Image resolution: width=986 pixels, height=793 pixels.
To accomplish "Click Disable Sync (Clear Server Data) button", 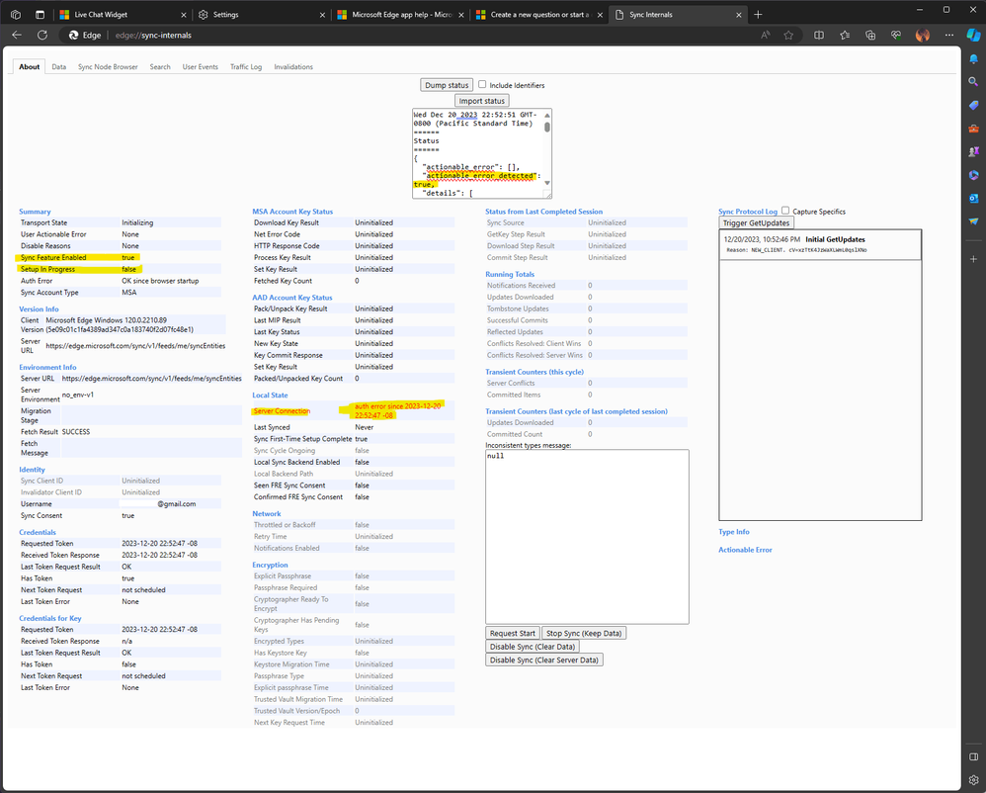I will (x=543, y=660).
